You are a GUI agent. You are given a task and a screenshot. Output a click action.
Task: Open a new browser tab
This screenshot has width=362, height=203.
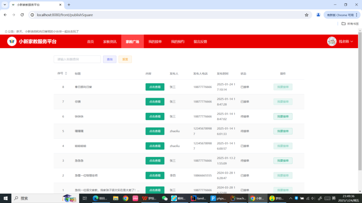tap(69, 5)
